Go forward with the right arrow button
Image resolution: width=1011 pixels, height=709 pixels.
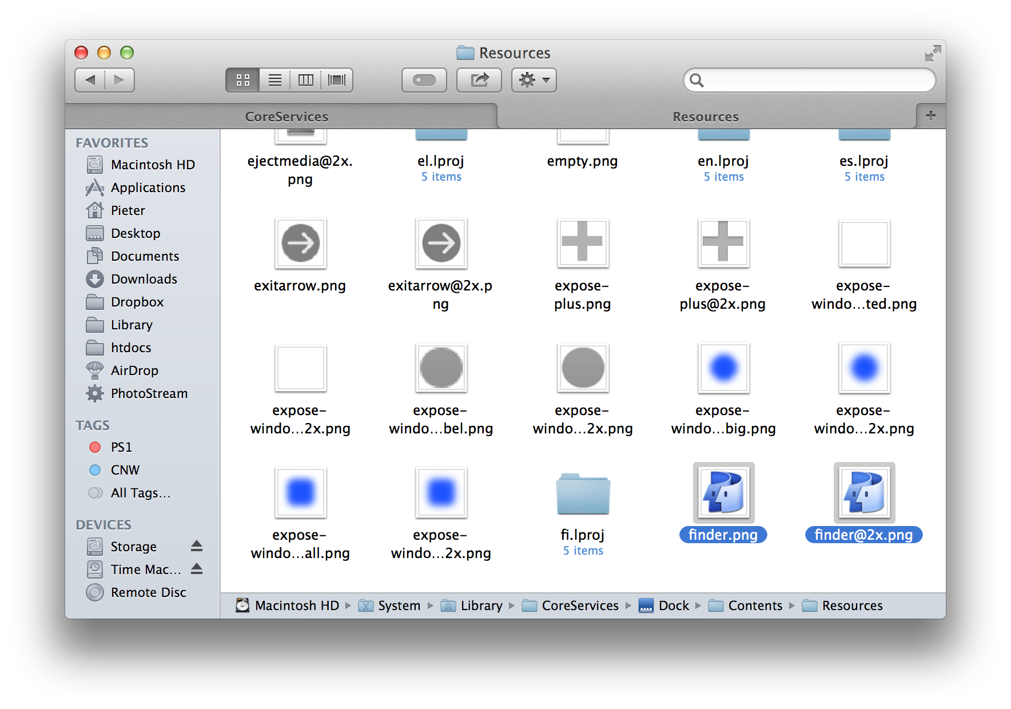[120, 80]
